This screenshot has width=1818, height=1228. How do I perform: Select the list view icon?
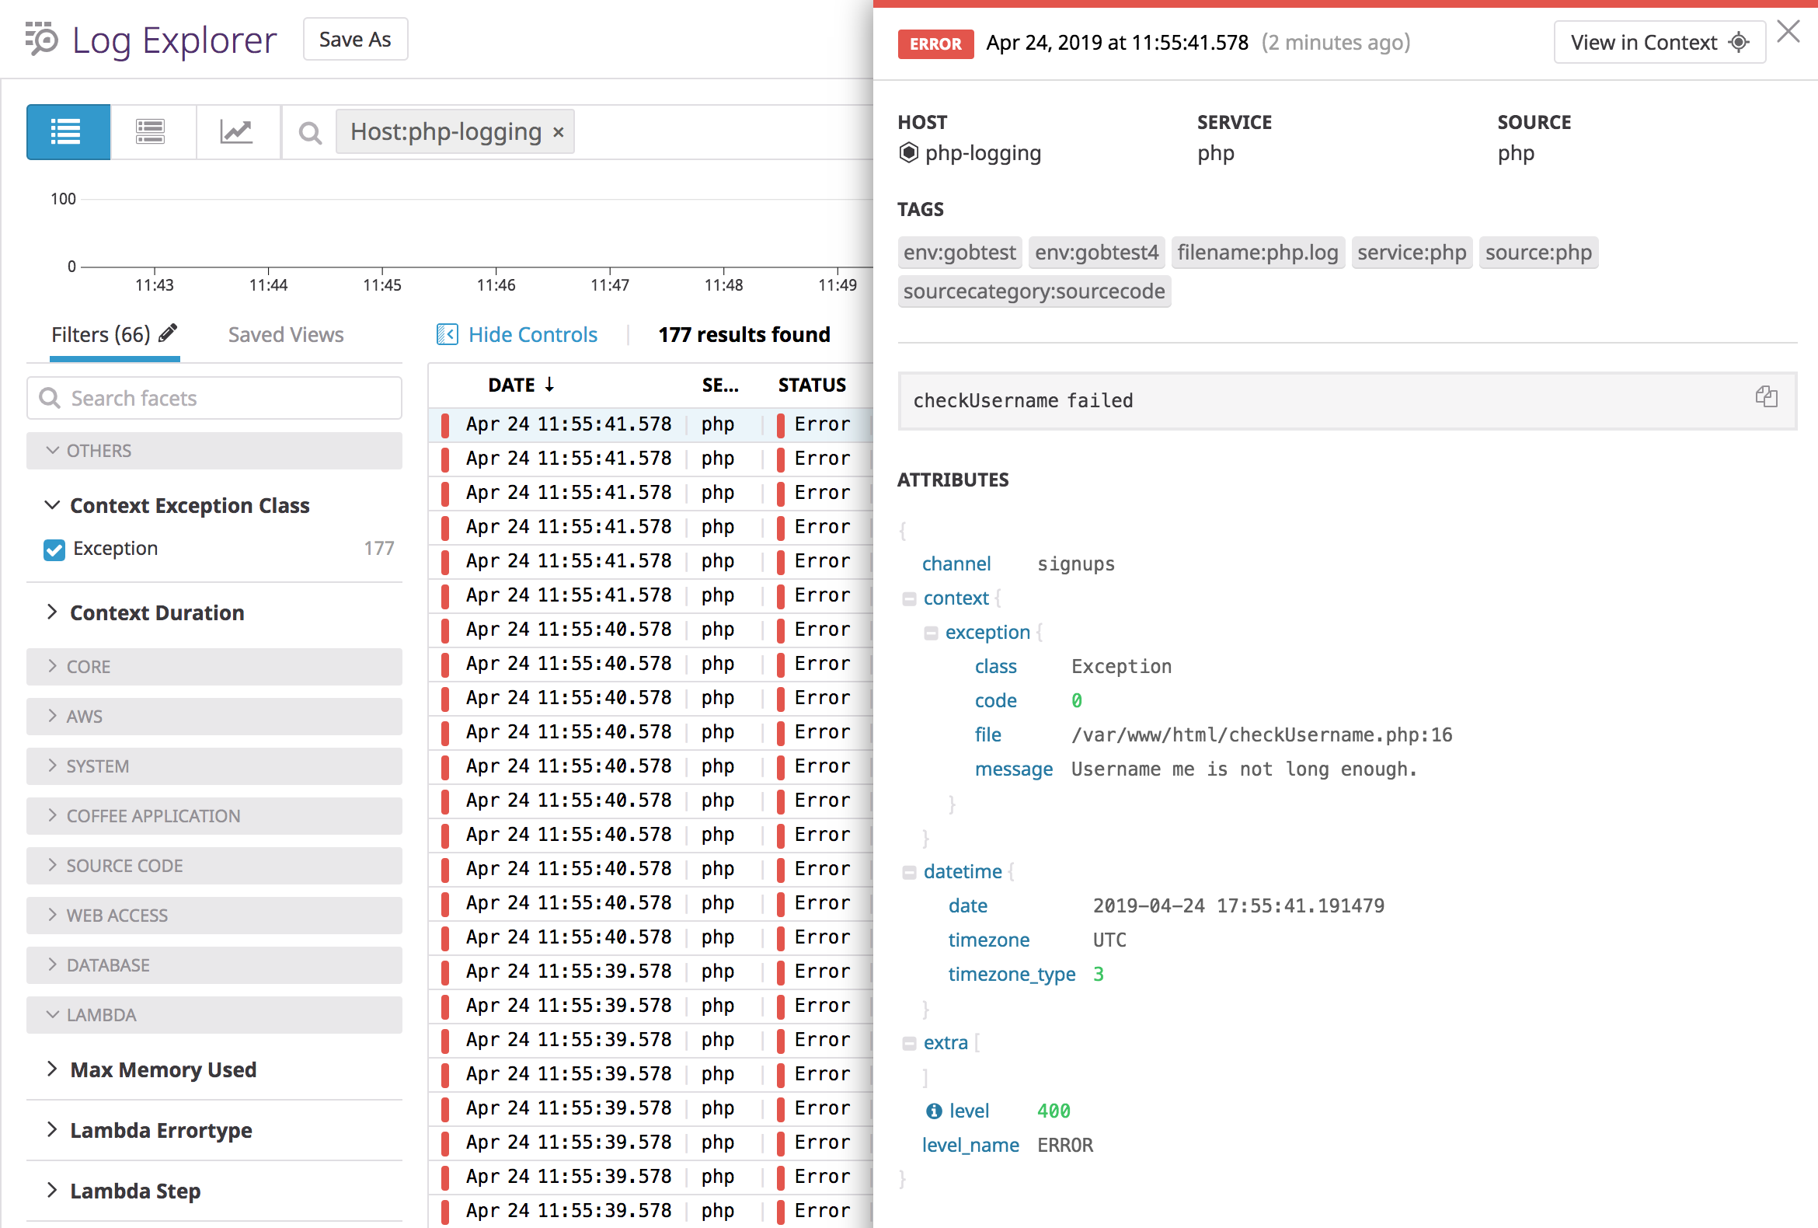[x=68, y=131]
